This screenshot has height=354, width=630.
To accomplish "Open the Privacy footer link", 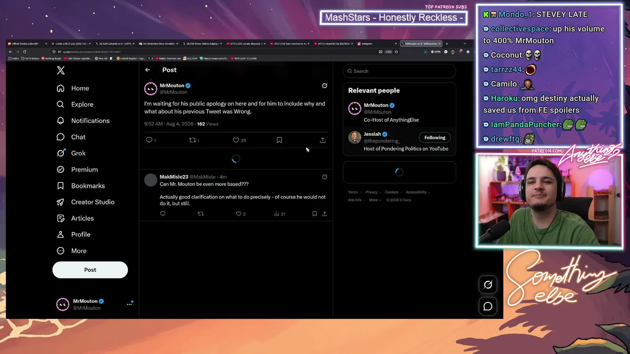I will pos(372,192).
